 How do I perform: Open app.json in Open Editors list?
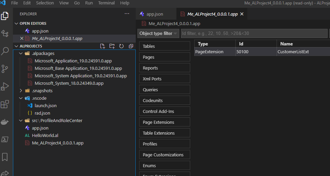click(x=74, y=31)
